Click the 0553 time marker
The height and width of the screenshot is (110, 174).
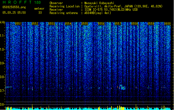click(51, 24)
